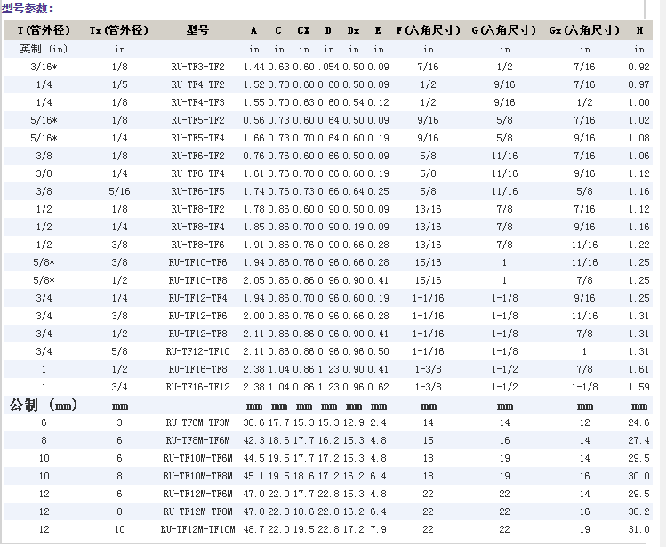
Task: Click model cell RU-TF3-TF2
Action: pos(197,67)
